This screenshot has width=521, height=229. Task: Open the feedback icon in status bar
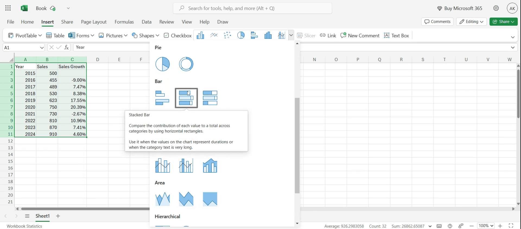(x=461, y=226)
